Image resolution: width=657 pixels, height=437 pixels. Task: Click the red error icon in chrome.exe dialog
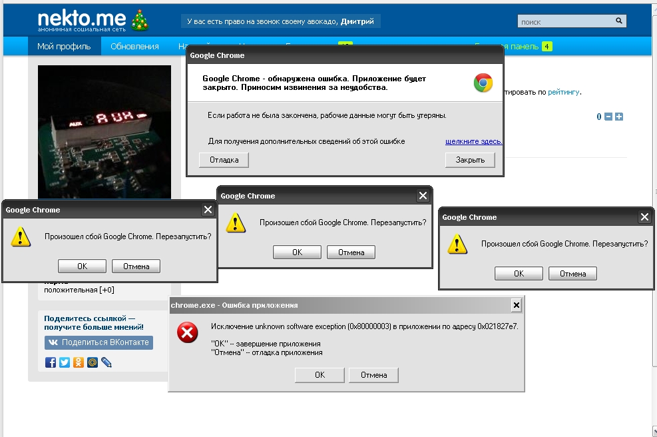(187, 332)
